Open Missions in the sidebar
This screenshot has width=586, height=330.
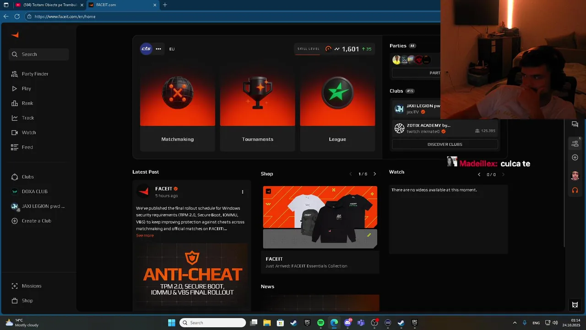[x=26, y=286]
